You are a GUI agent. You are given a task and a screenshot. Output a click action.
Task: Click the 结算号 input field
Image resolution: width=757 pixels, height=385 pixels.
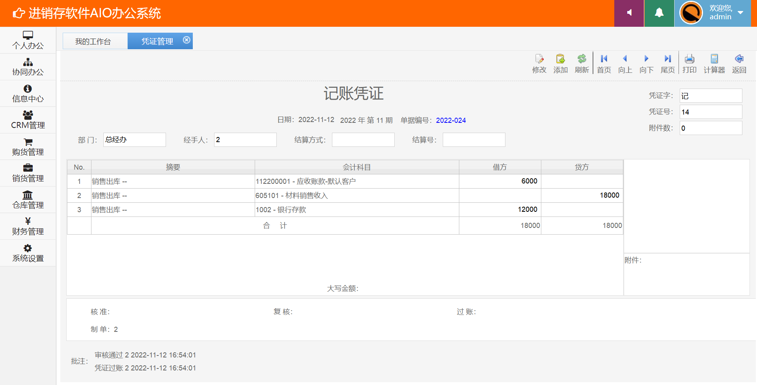(x=474, y=140)
